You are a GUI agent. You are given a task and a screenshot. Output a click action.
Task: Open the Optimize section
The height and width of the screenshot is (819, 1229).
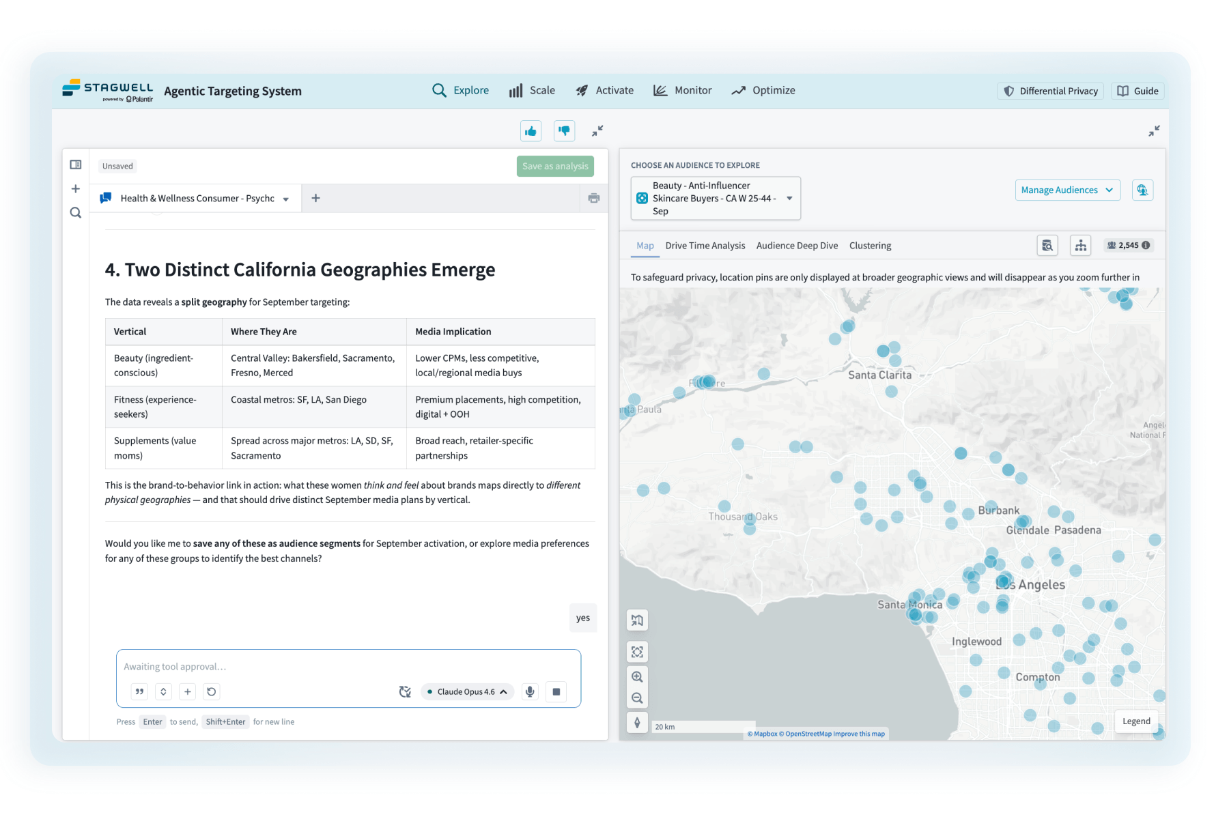[763, 91]
